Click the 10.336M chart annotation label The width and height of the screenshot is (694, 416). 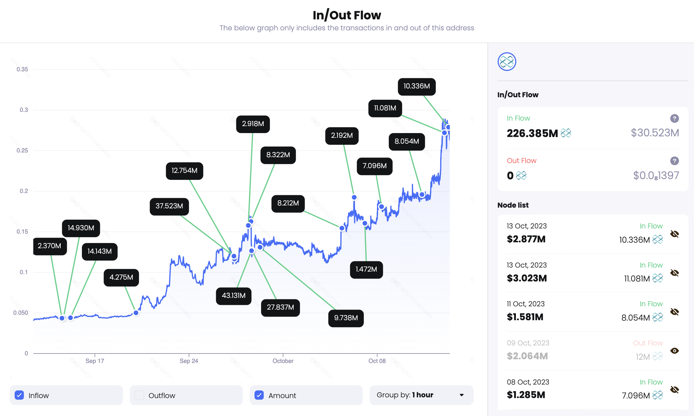point(416,86)
